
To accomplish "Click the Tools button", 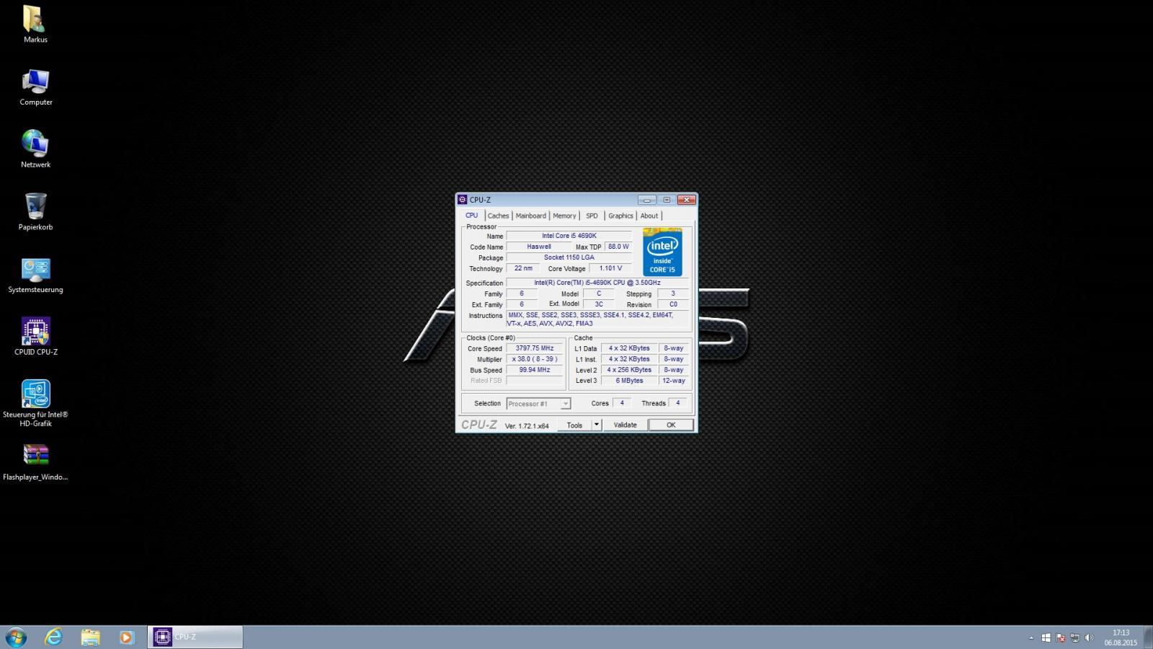I will click(574, 425).
